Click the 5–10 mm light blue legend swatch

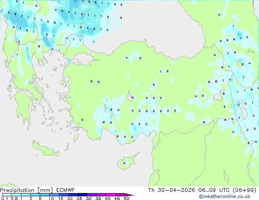[45, 195]
